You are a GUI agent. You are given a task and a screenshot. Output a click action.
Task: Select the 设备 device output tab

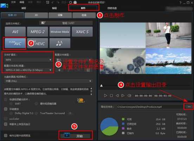(60, 15)
